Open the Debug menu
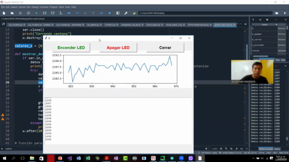This screenshot has width=289, height=162. pyautogui.click(x=35, y=7)
